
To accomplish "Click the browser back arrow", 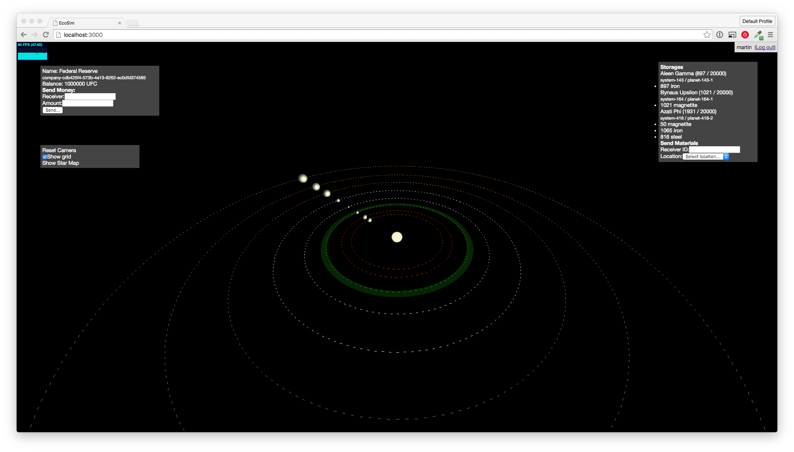I will pos(23,34).
